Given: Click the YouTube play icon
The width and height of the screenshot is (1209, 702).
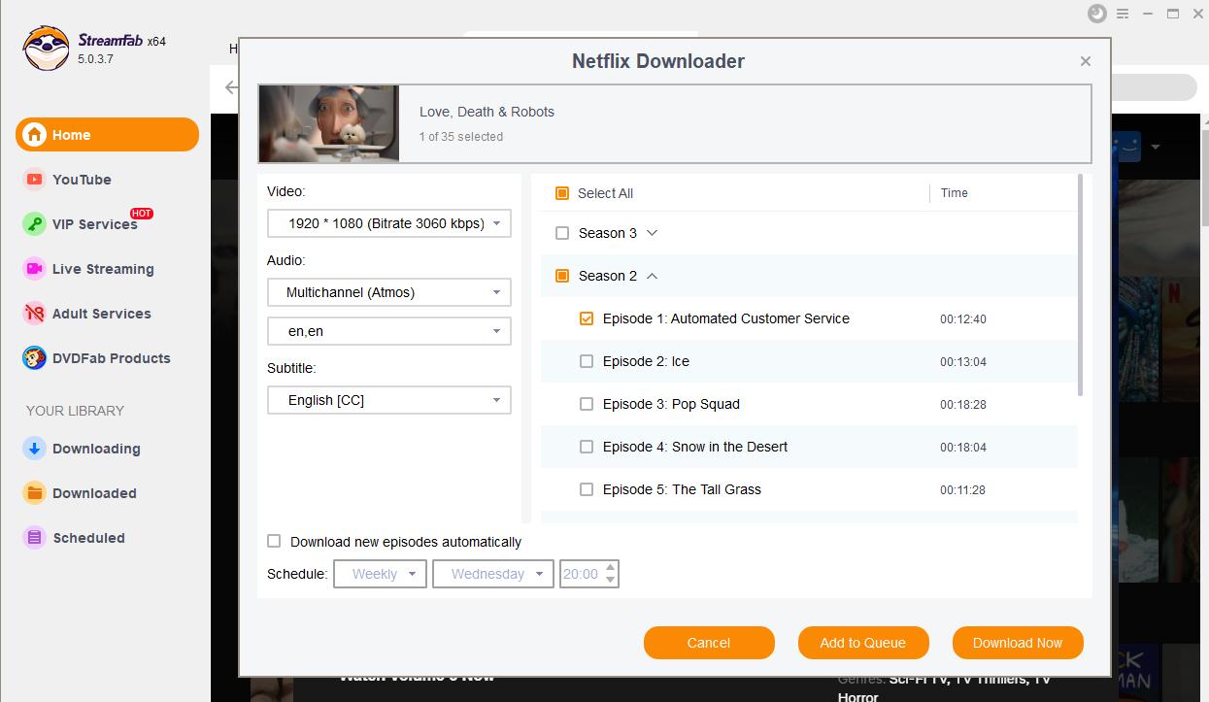Looking at the screenshot, I should tap(35, 180).
